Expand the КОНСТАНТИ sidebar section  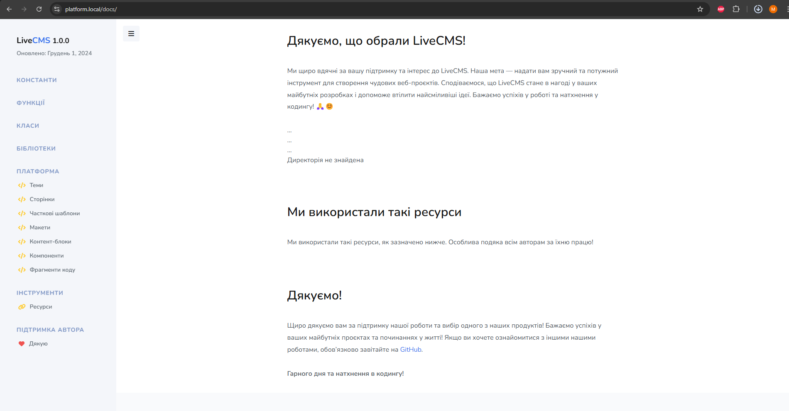(x=37, y=80)
